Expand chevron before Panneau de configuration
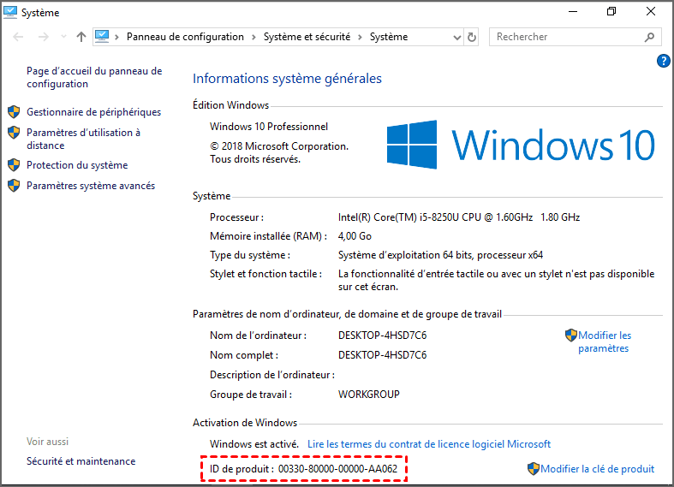Image resolution: width=674 pixels, height=487 pixels. (x=116, y=38)
